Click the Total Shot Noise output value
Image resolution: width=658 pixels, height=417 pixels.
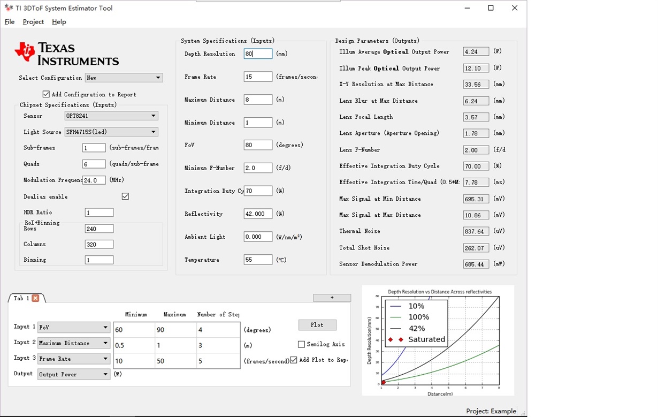(x=476, y=248)
